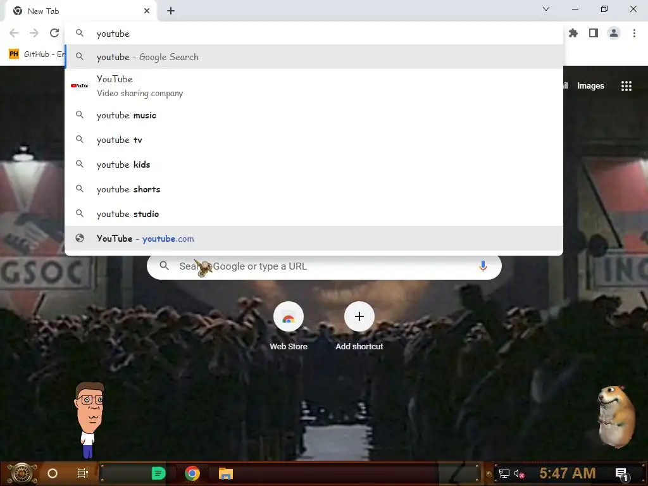Open the Extensions puzzle icon
The image size is (648, 486).
coord(573,33)
